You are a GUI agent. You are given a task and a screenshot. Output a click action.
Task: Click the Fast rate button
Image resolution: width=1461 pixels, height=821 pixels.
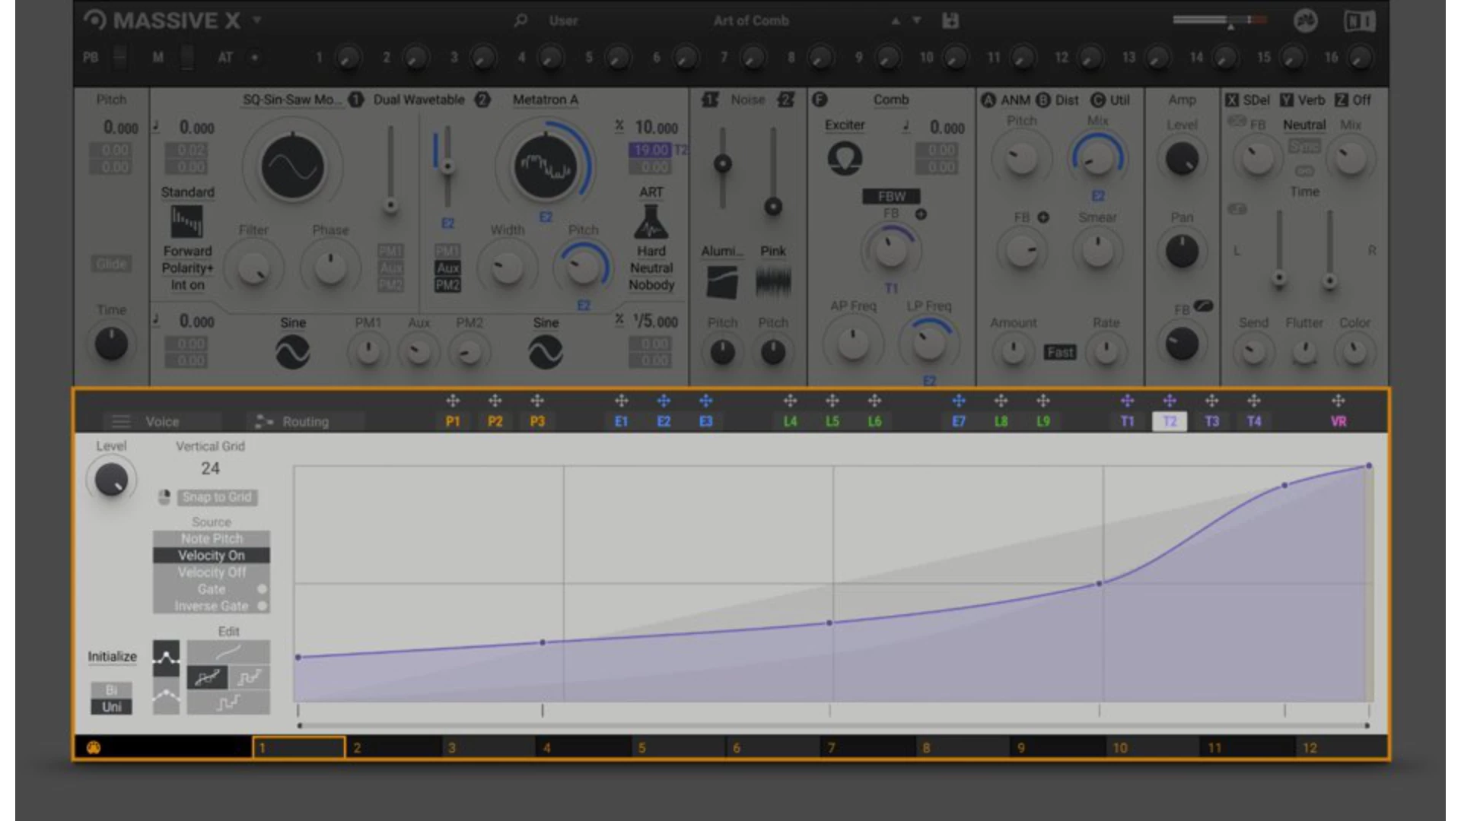(x=1059, y=352)
